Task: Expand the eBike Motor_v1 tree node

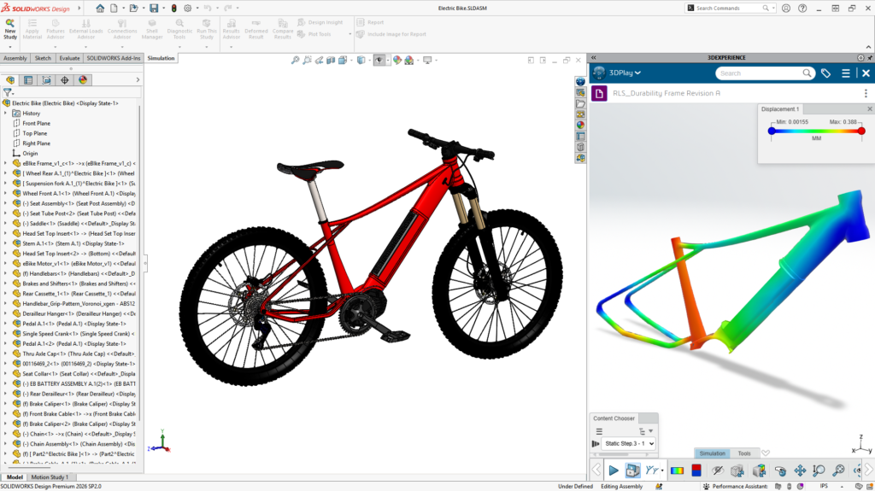Action: pos(6,263)
